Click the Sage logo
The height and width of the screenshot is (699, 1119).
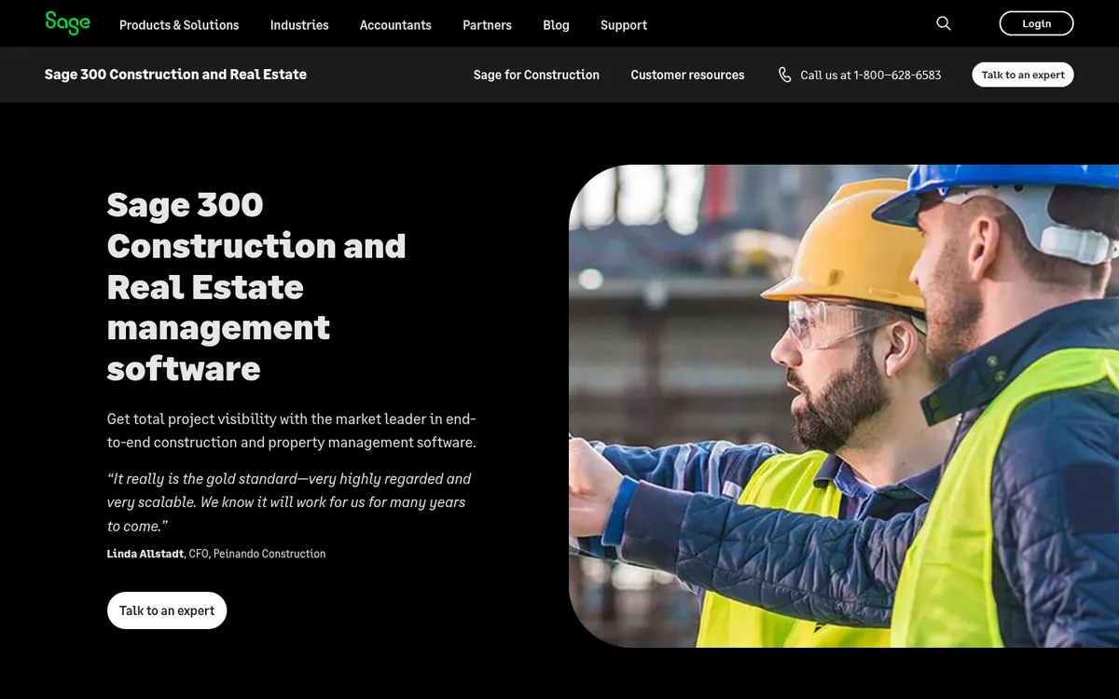[67, 23]
